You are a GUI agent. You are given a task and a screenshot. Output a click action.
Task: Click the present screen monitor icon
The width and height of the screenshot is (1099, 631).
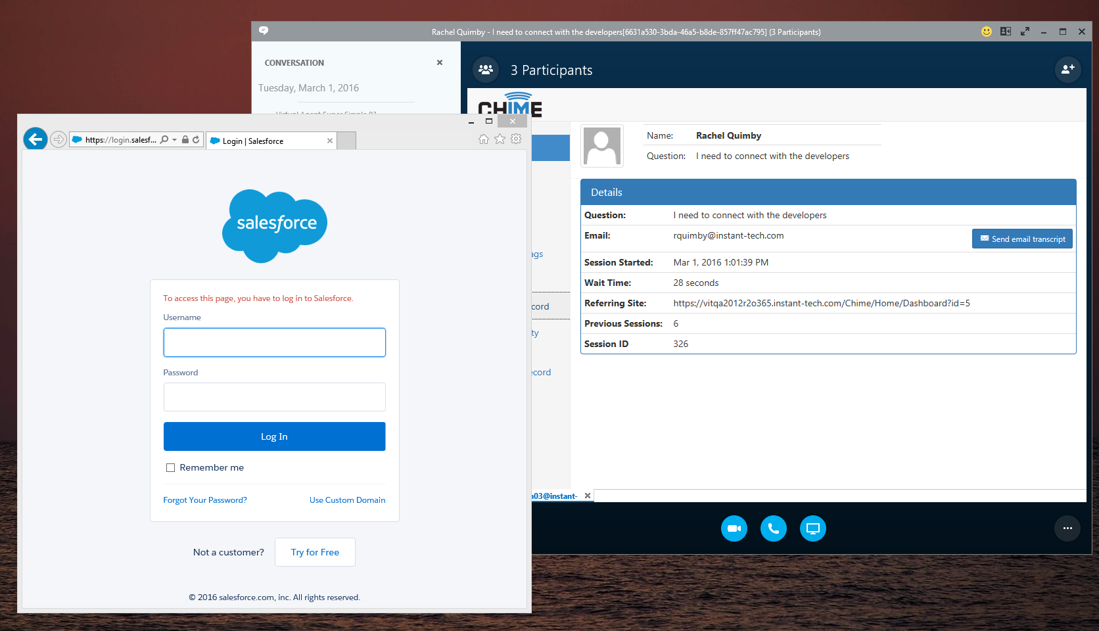point(813,528)
